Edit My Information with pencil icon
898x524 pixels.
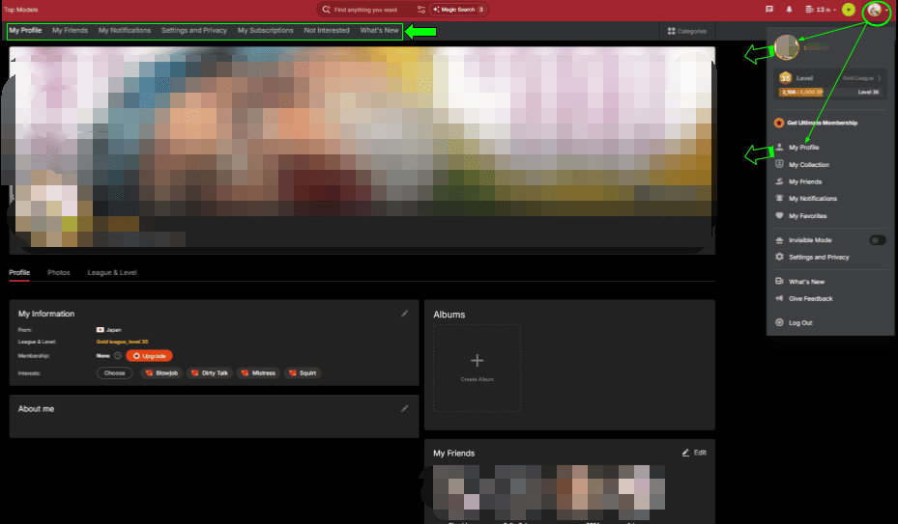(x=404, y=314)
